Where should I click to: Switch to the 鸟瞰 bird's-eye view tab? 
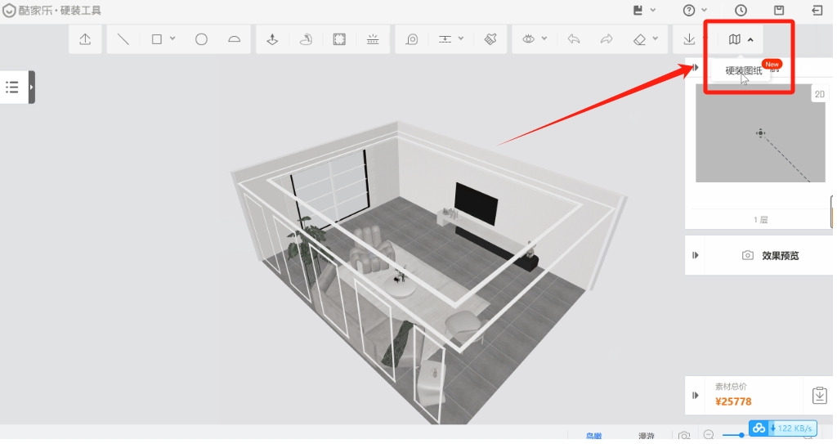click(x=593, y=436)
